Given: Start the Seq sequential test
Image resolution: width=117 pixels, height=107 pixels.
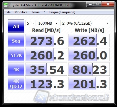Looking at the screenshot, I should coord(16,40).
